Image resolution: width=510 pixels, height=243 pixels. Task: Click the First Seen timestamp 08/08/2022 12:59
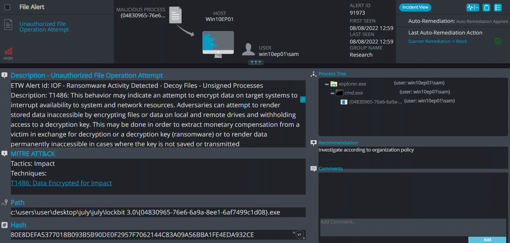pos(371,28)
